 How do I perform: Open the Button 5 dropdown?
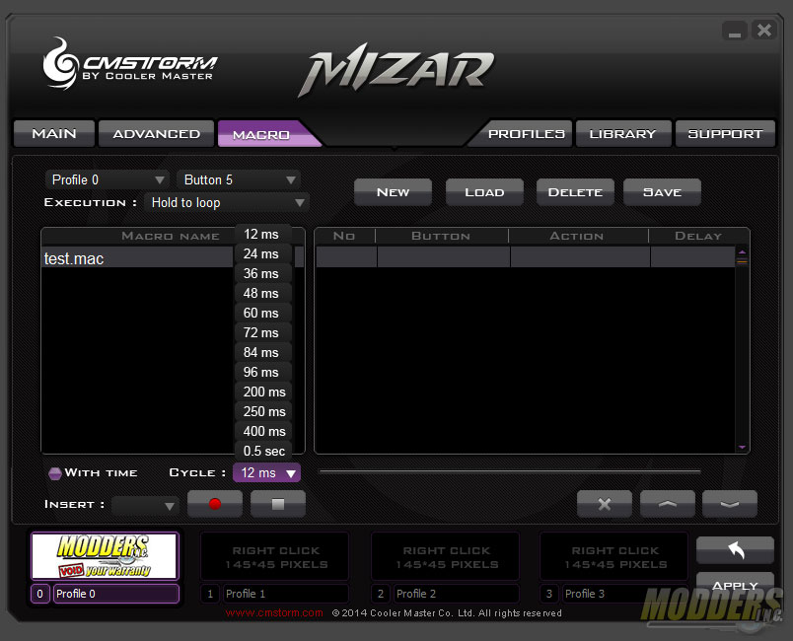pyautogui.click(x=239, y=179)
